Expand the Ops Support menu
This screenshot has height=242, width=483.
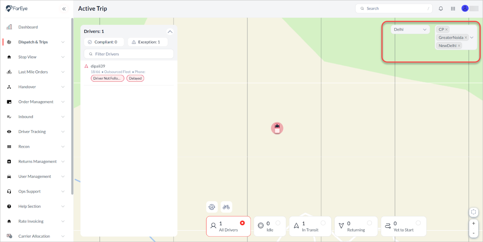pos(63,191)
